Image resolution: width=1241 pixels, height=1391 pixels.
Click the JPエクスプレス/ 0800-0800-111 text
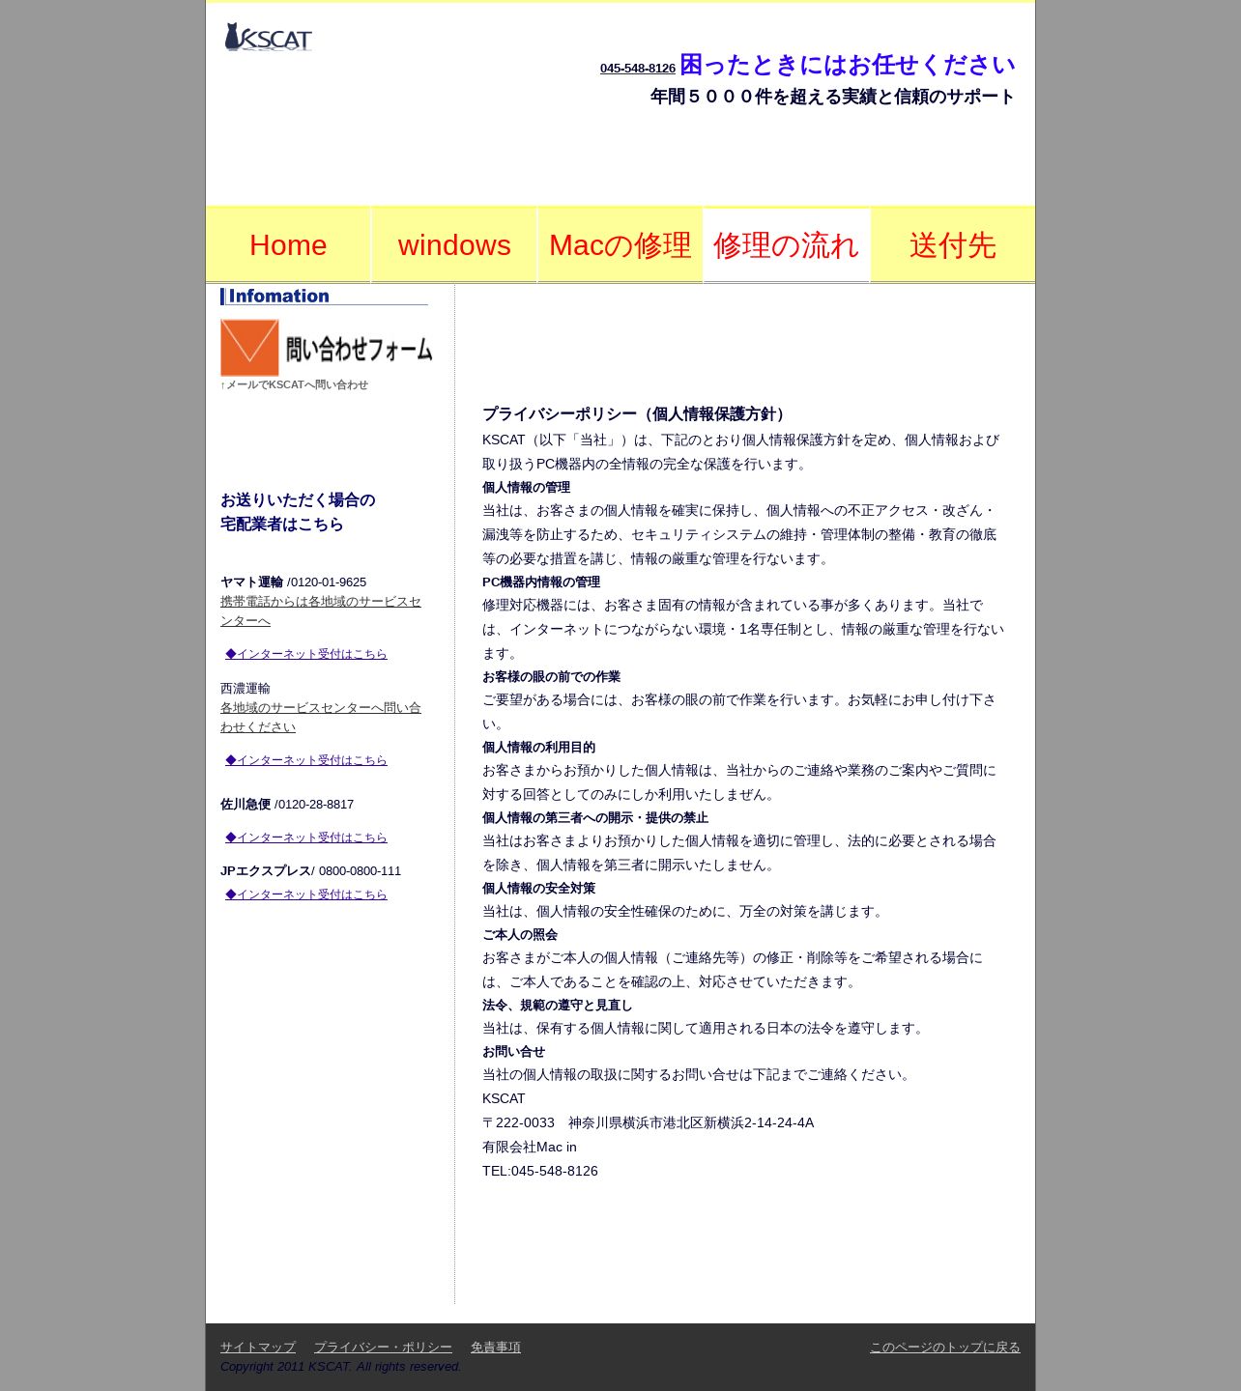pos(310,871)
